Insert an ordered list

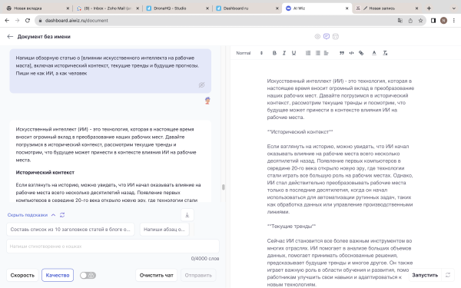[x=308, y=53]
